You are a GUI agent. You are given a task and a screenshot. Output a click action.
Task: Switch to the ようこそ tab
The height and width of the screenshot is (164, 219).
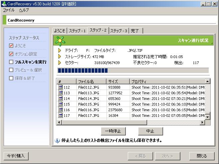[60, 31]
